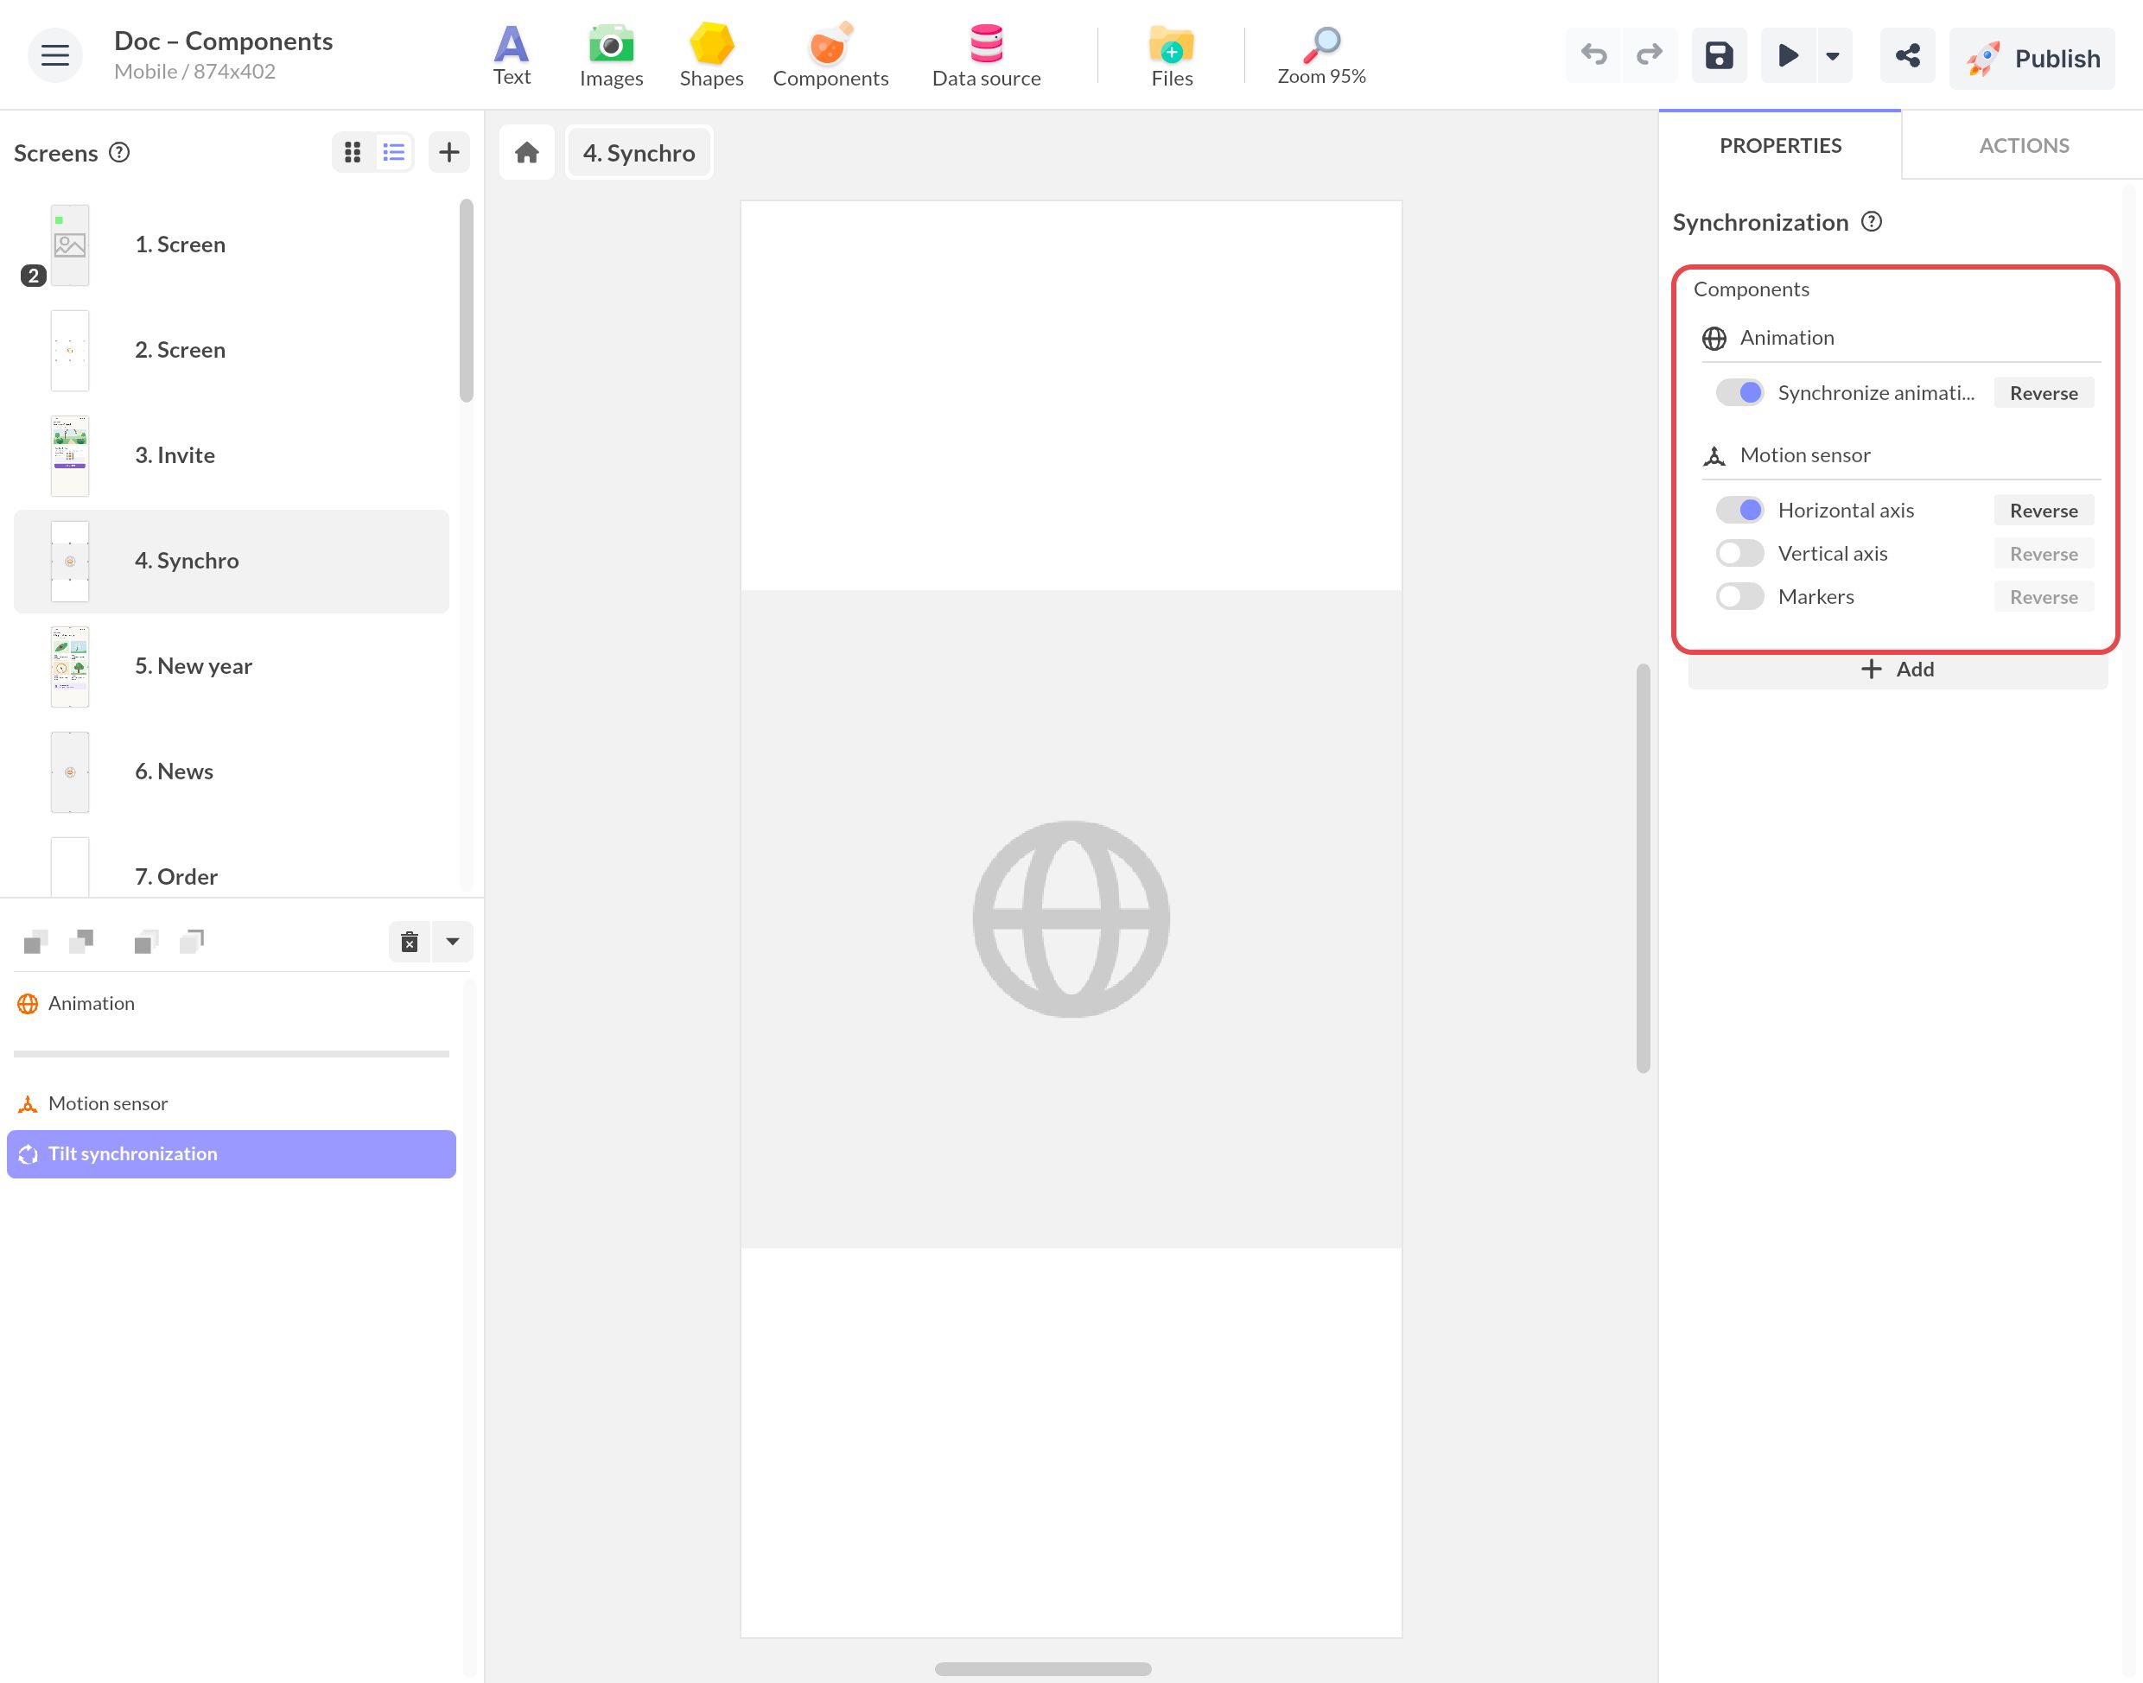The width and height of the screenshot is (2143, 1683).
Task: Go to home screen breadcrumb
Action: [x=527, y=152]
